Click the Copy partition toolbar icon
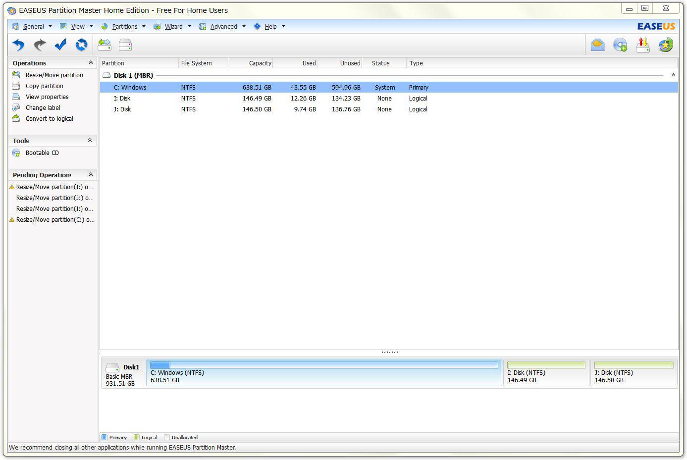 click(125, 45)
